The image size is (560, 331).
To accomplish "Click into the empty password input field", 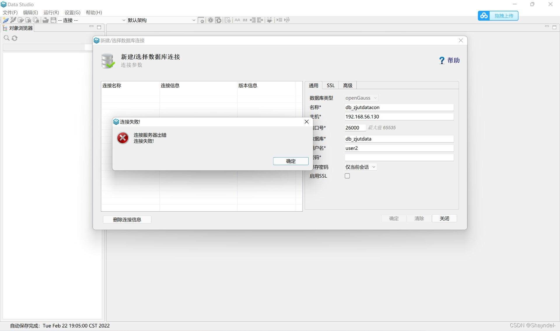I will point(399,157).
